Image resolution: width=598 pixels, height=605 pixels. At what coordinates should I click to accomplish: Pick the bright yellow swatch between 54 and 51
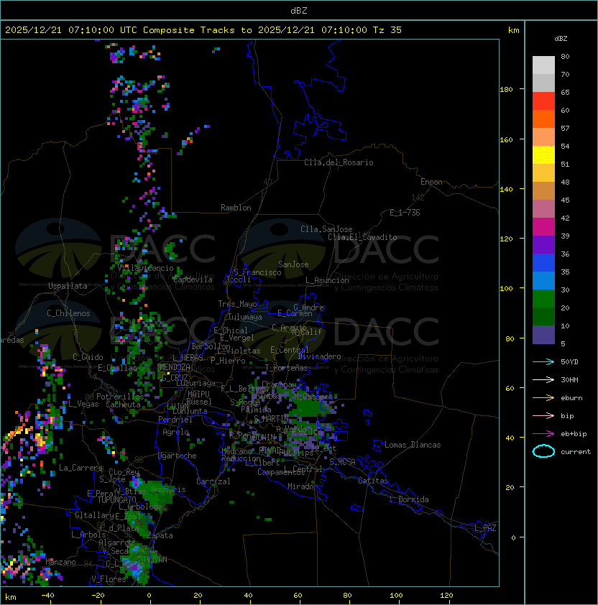[543, 154]
